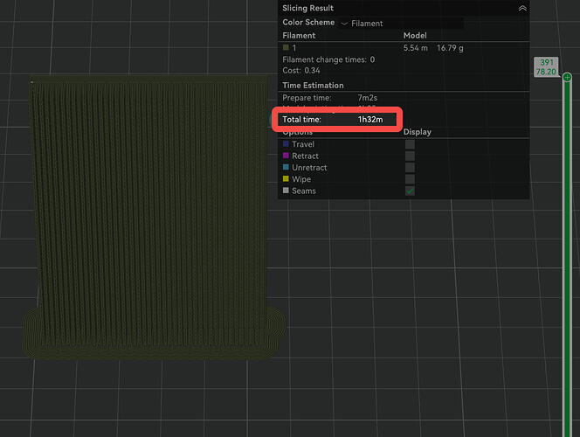Click the Wipe yellow color swatch
The height and width of the screenshot is (437, 580).
(286, 178)
